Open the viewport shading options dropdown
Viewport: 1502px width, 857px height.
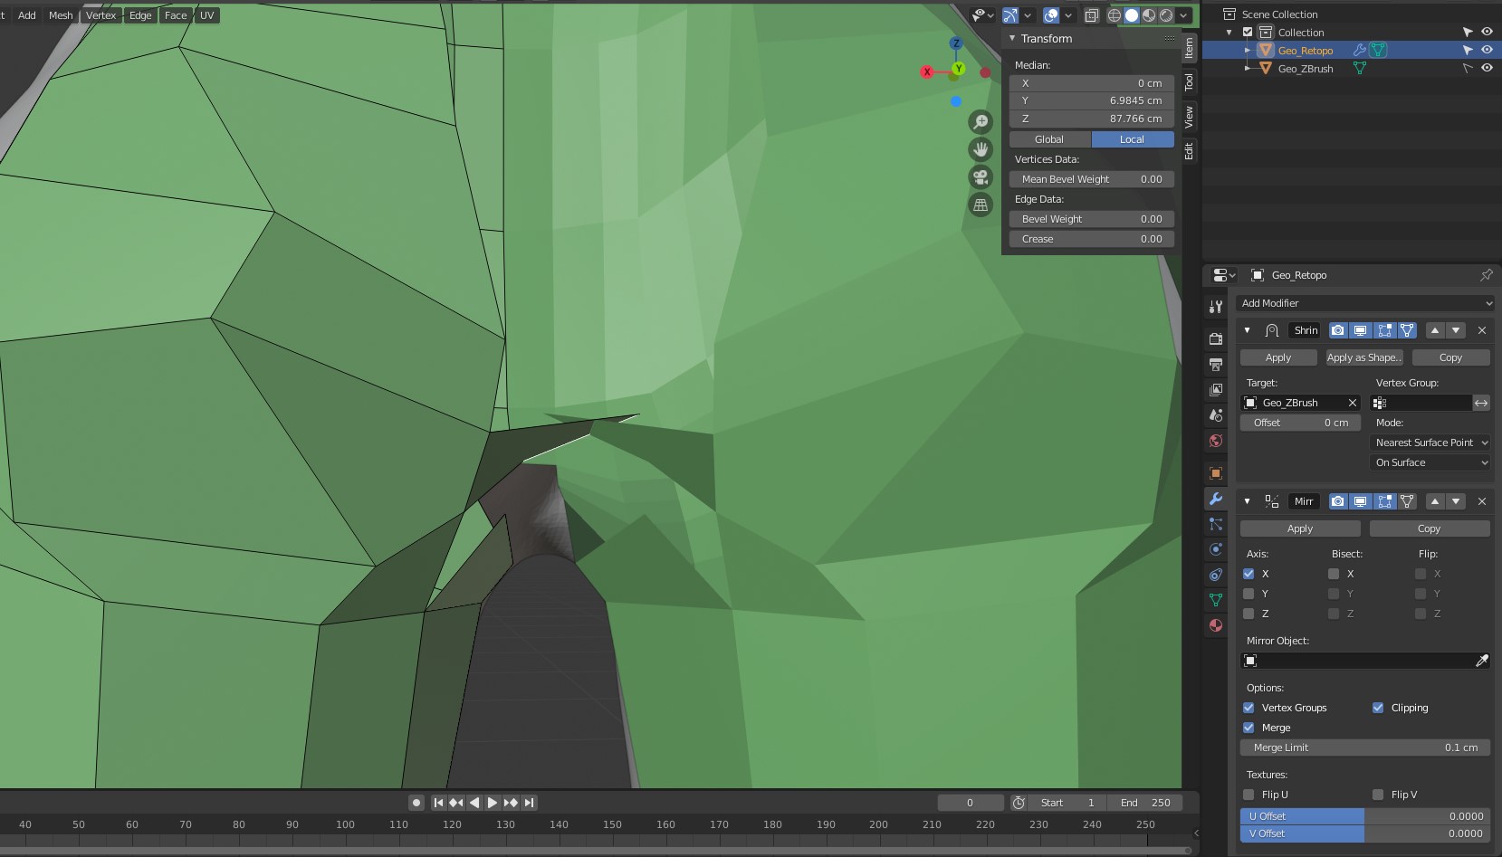[x=1183, y=15]
